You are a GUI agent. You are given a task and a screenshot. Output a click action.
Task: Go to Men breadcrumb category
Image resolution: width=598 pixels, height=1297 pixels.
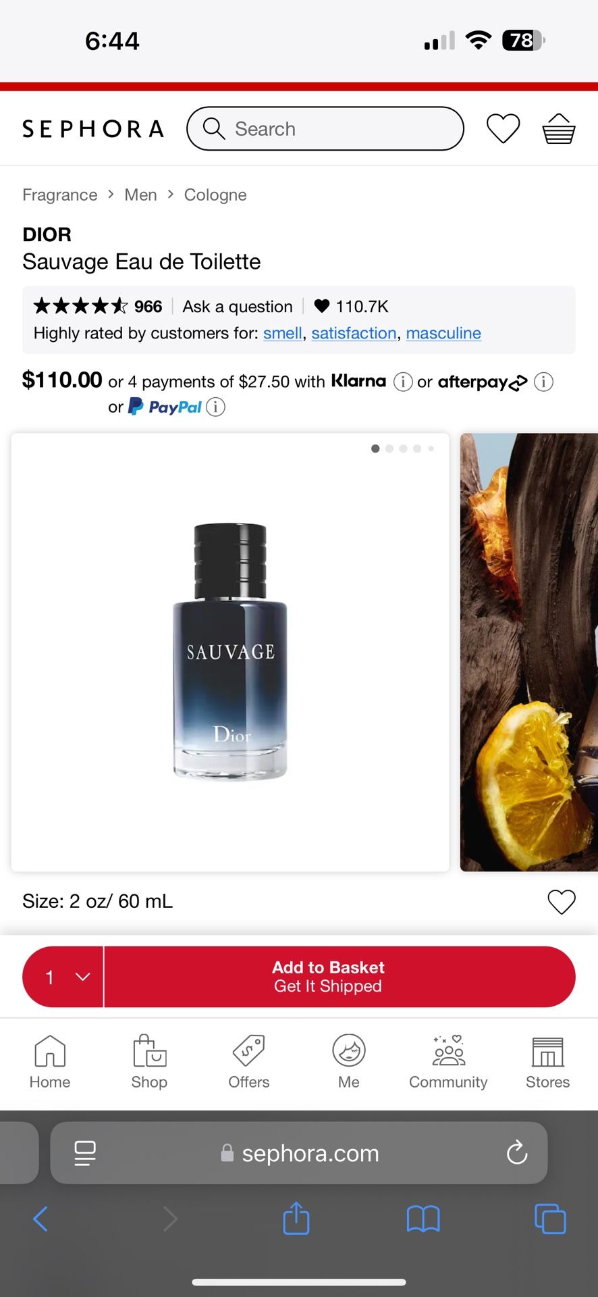pyautogui.click(x=140, y=195)
